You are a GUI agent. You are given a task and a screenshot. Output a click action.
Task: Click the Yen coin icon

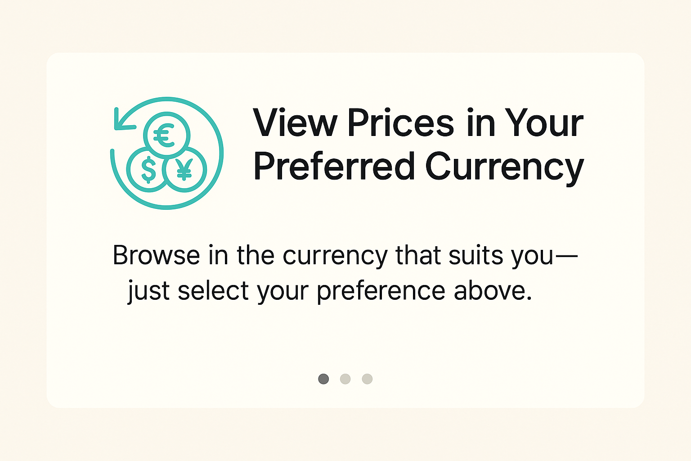click(x=184, y=170)
